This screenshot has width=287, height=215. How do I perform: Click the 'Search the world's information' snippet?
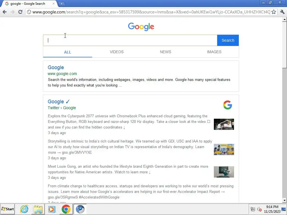coord(139,83)
